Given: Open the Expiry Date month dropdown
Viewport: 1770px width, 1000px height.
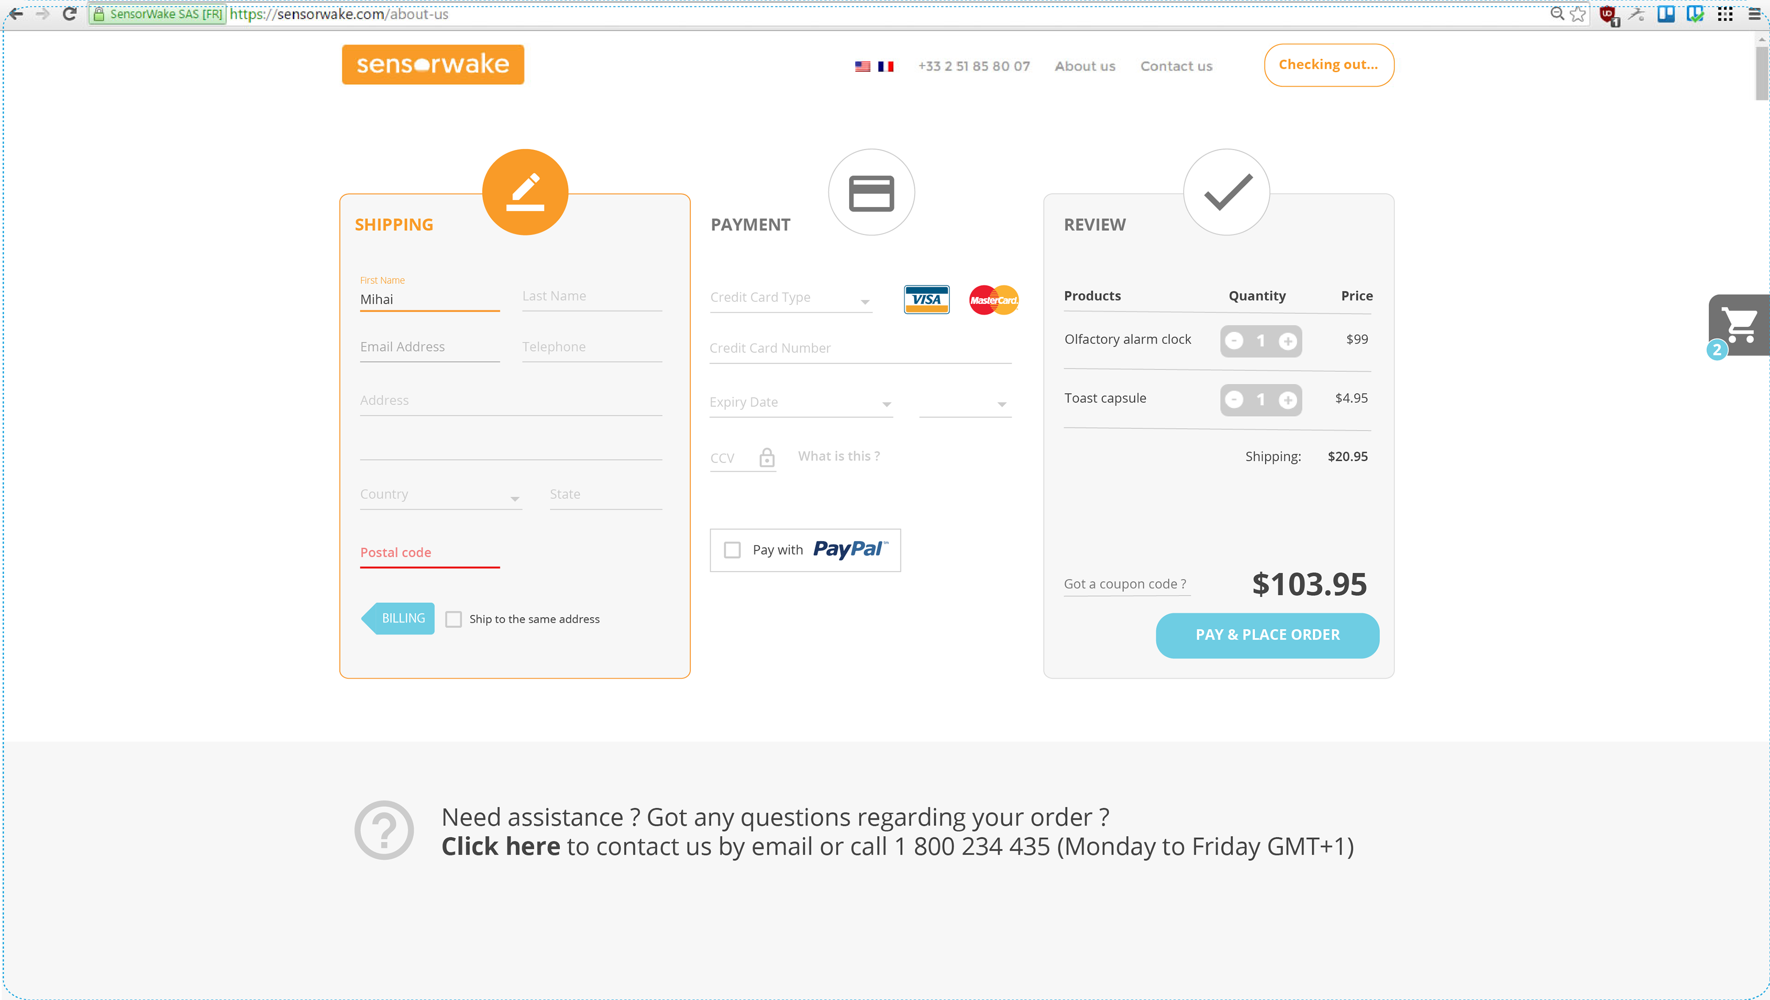Looking at the screenshot, I should (x=801, y=403).
